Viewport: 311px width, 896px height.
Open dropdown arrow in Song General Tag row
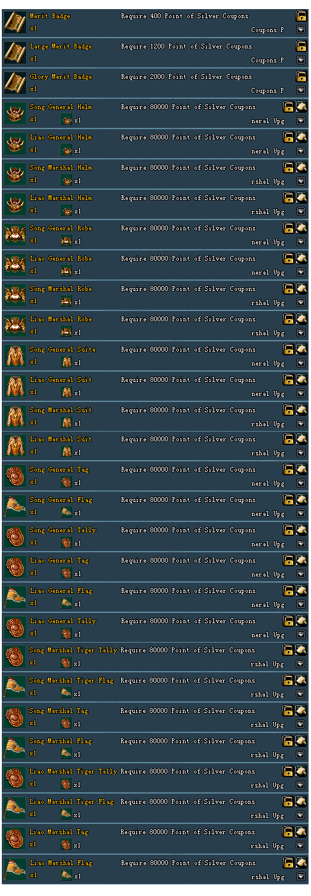tap(301, 483)
